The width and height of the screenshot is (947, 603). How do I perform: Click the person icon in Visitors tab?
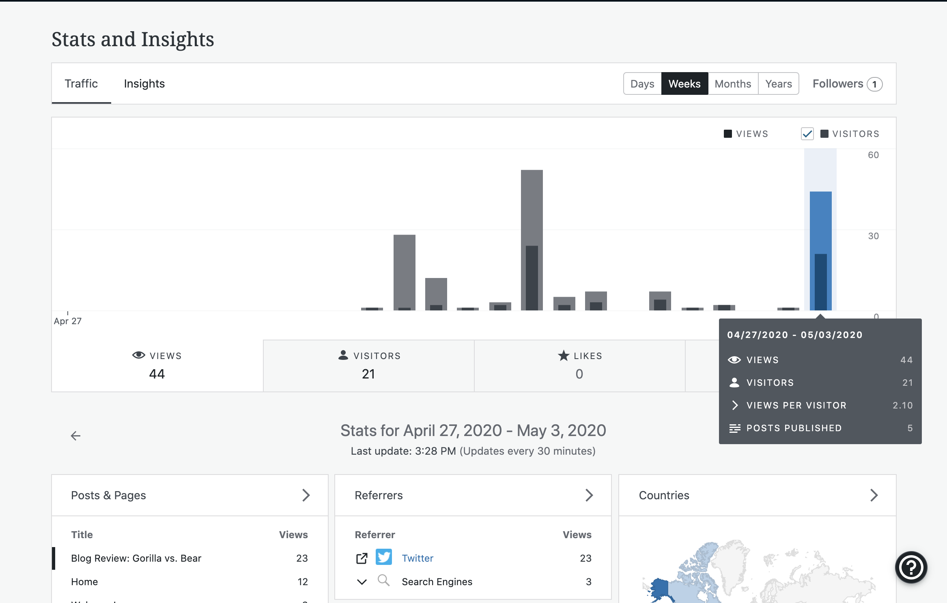(343, 355)
